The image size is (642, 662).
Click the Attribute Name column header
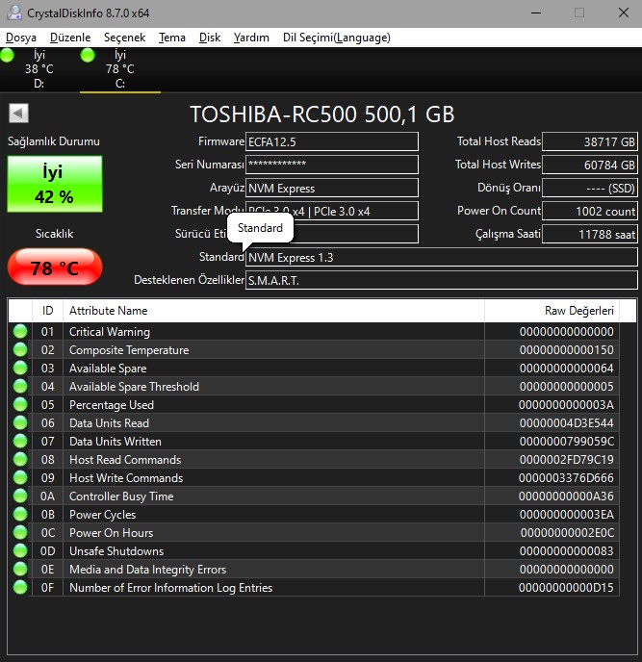[x=273, y=311]
